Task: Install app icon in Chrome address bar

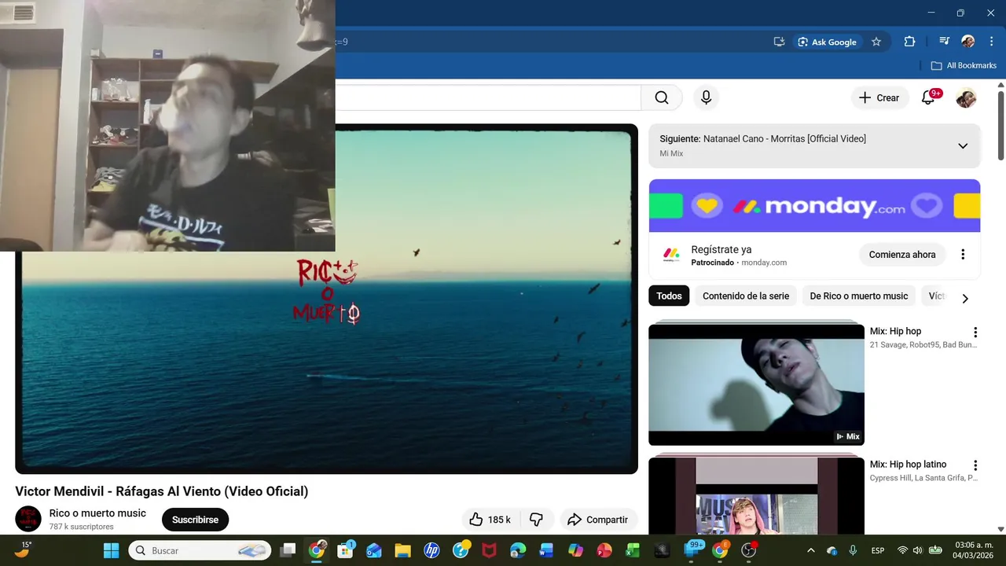Action: (779, 42)
